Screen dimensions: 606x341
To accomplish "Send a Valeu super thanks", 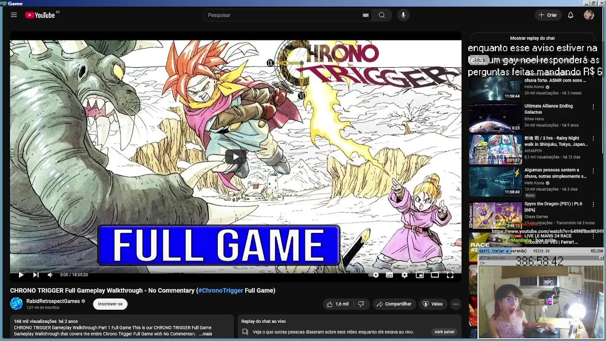I will tap(432, 304).
